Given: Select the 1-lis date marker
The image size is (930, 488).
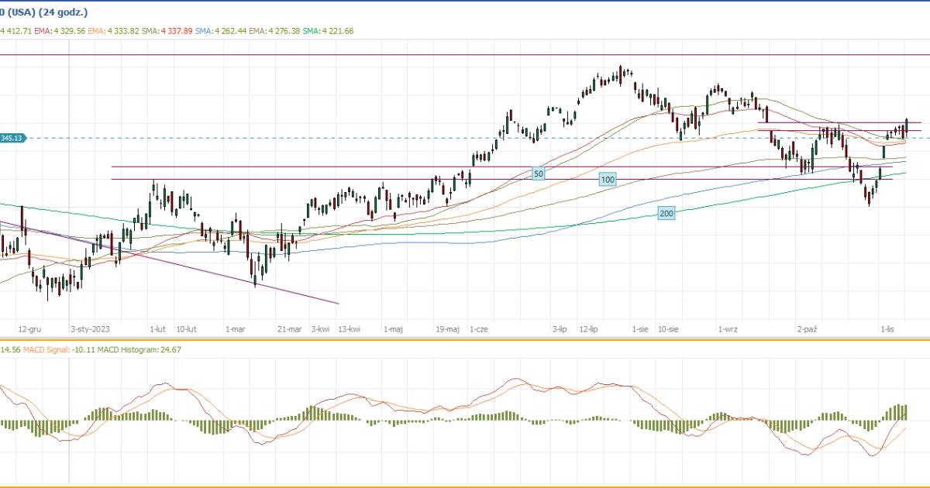Looking at the screenshot, I should point(888,329).
